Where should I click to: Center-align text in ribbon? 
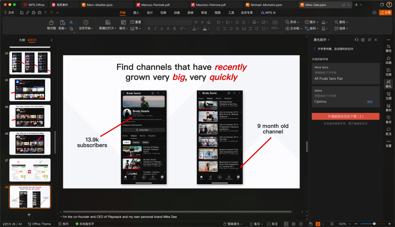coord(225,29)
